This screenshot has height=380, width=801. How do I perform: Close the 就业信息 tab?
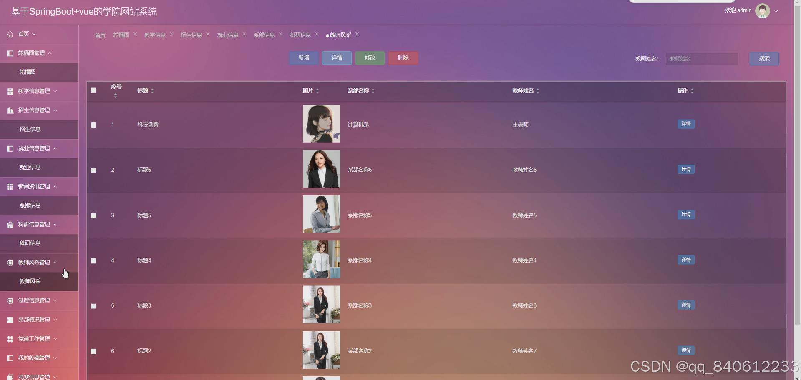tap(244, 34)
